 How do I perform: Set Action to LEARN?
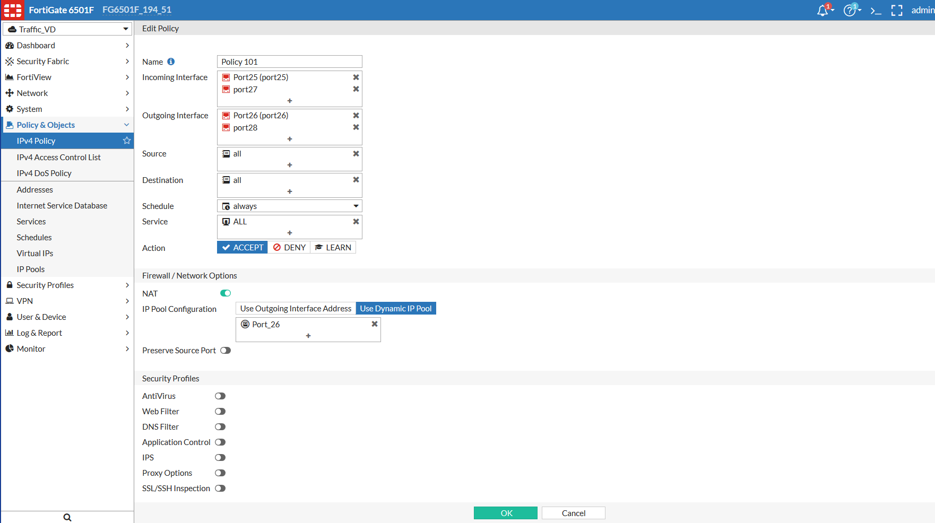(x=333, y=247)
